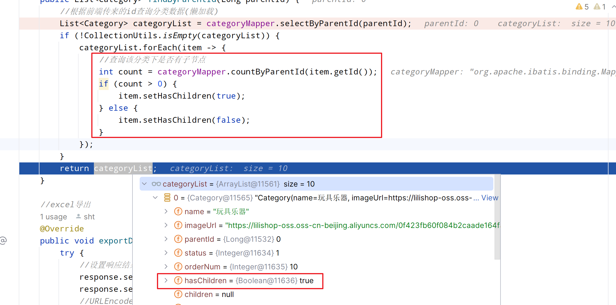Click the //根据前端传来的id查询 comment
Viewport: 616px width, 305px height.
coord(139,11)
